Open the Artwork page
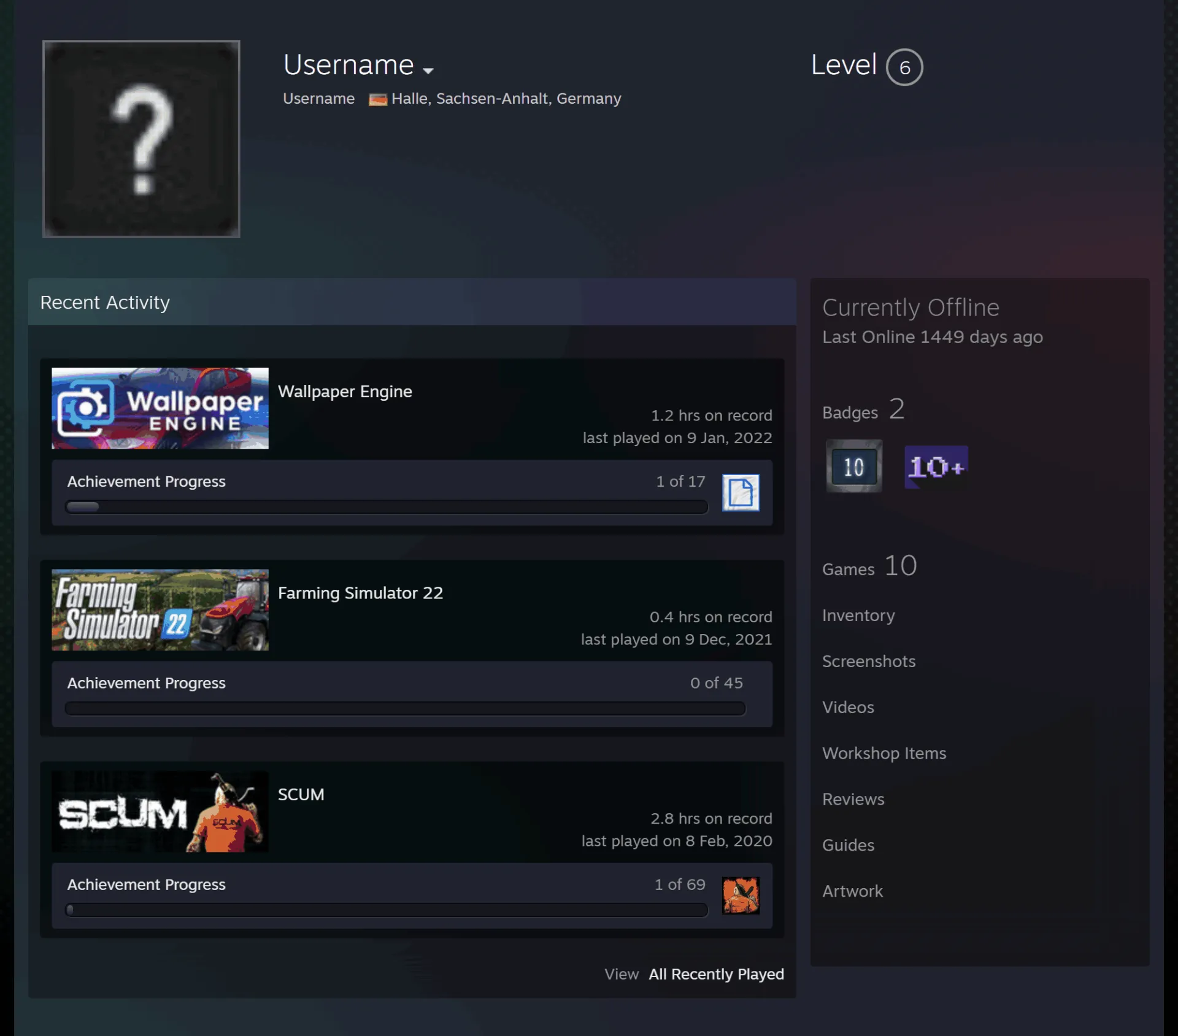The image size is (1178, 1036). (852, 891)
